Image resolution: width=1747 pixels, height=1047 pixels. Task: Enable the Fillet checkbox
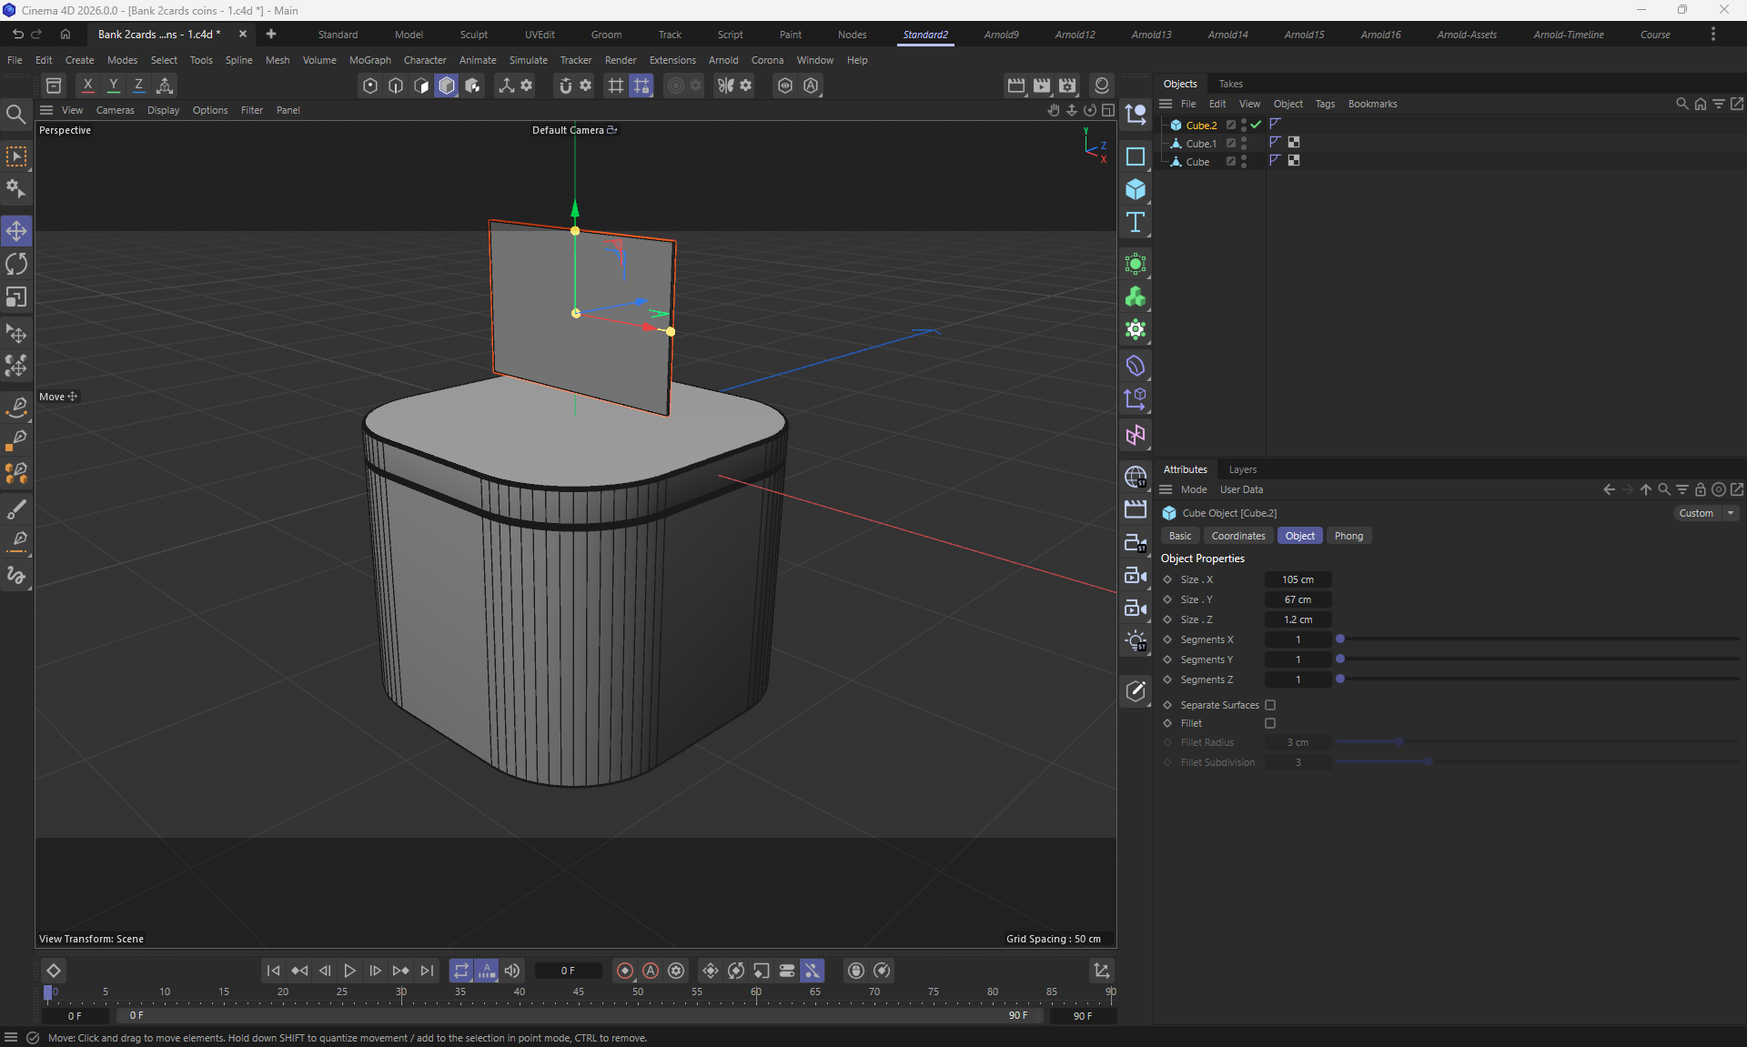pos(1270,723)
